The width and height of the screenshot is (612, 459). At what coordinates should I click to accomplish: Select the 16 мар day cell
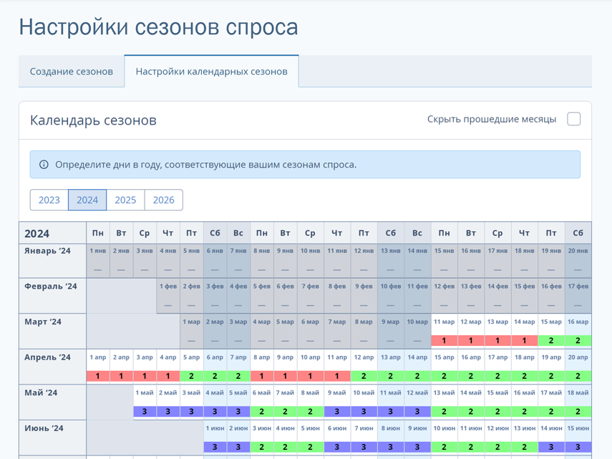coord(578,330)
